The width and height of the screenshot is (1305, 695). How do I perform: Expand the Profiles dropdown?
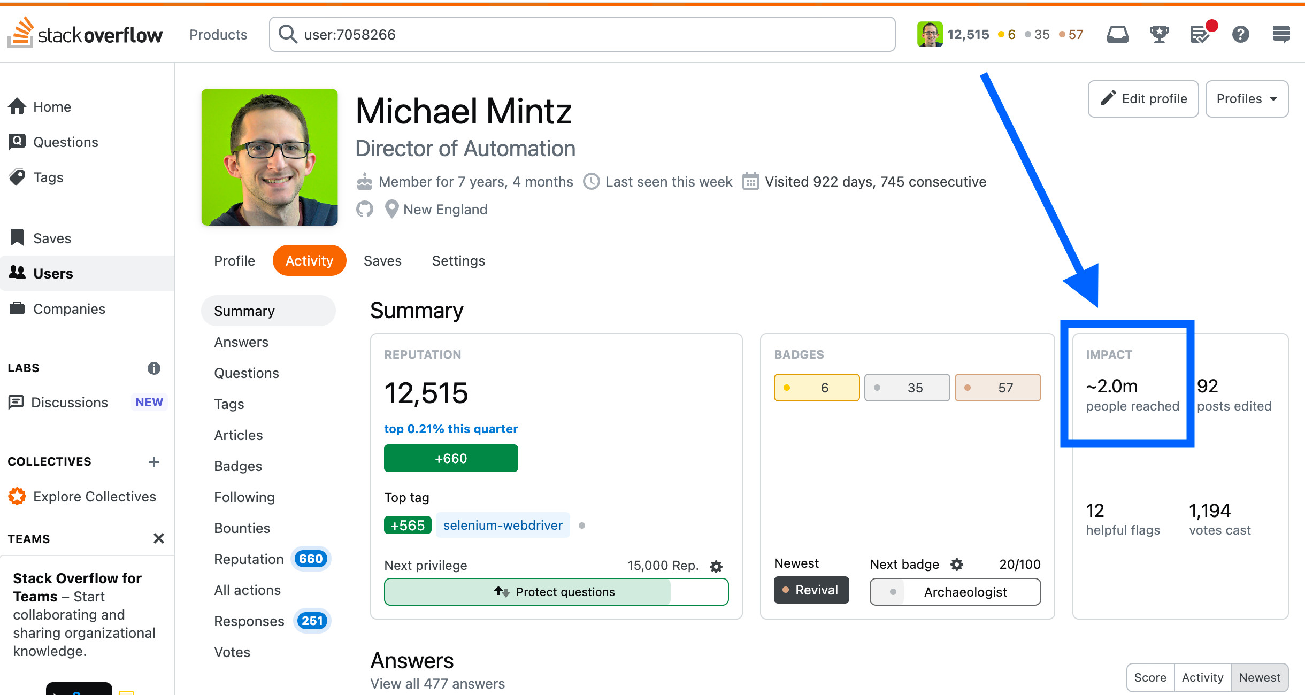(x=1247, y=99)
